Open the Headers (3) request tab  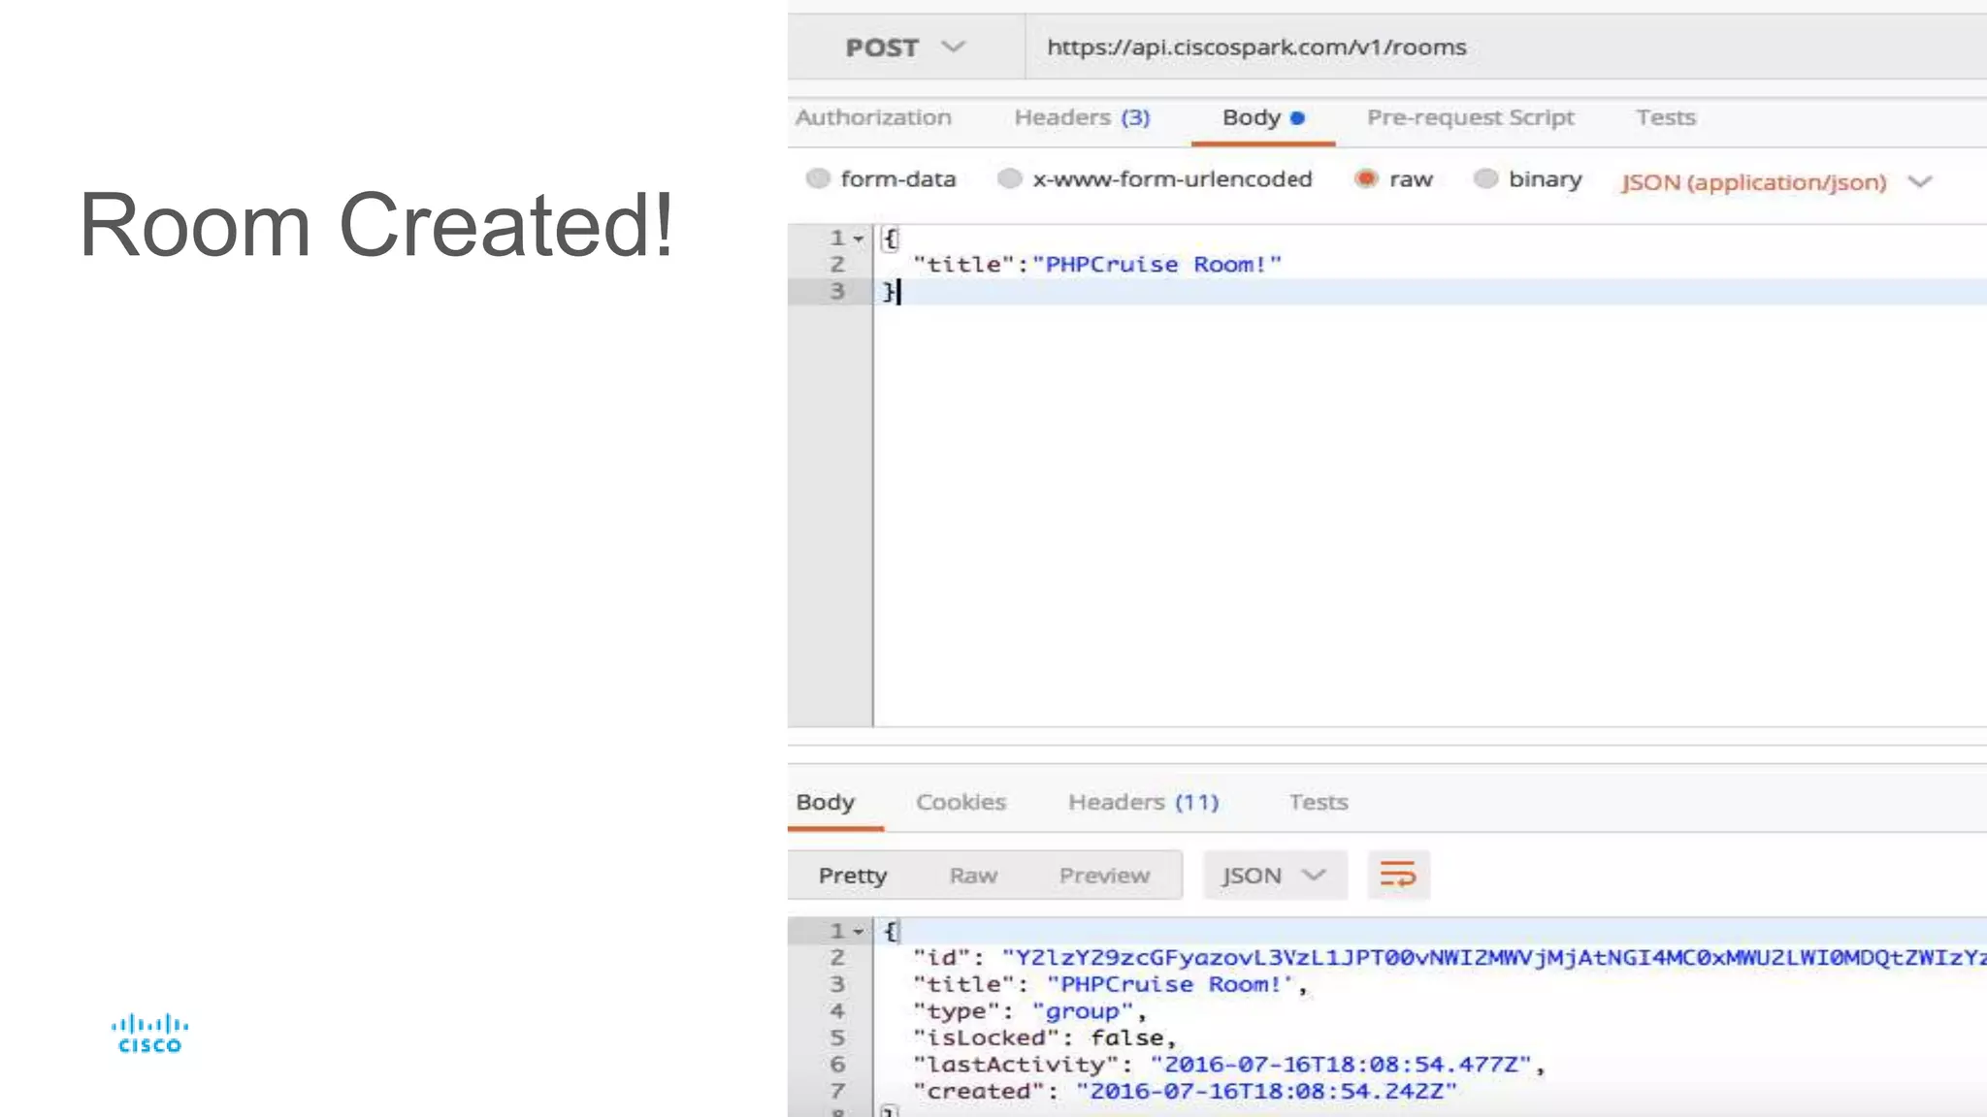pyautogui.click(x=1082, y=117)
